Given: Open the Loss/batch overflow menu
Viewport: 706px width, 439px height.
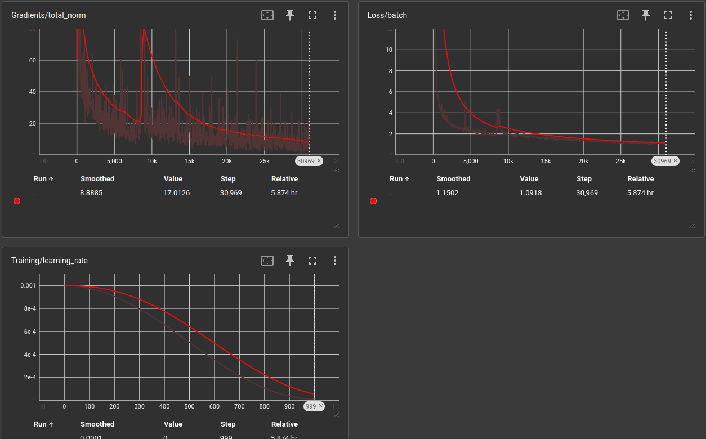Looking at the screenshot, I should coord(691,15).
